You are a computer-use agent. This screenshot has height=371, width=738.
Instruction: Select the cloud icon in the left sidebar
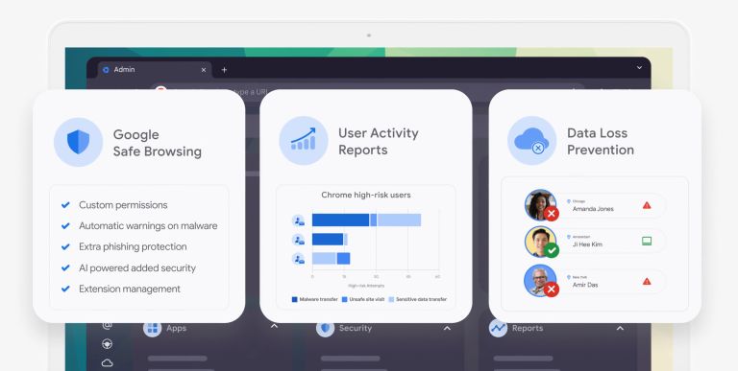pyautogui.click(x=108, y=362)
